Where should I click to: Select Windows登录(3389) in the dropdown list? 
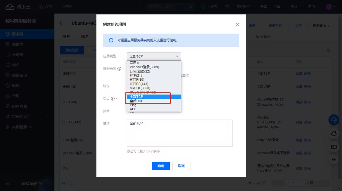coord(154,67)
